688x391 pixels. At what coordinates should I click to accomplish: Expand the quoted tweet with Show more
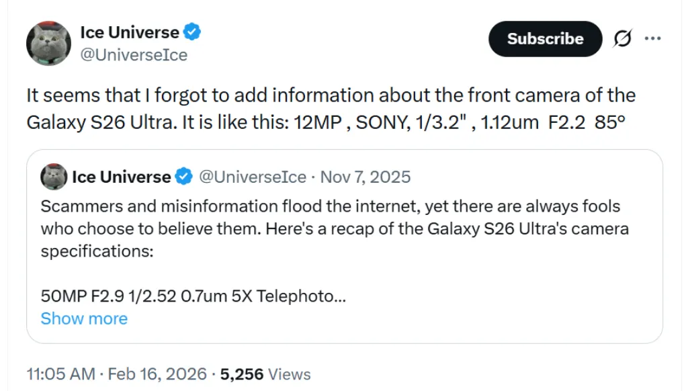[x=84, y=318]
